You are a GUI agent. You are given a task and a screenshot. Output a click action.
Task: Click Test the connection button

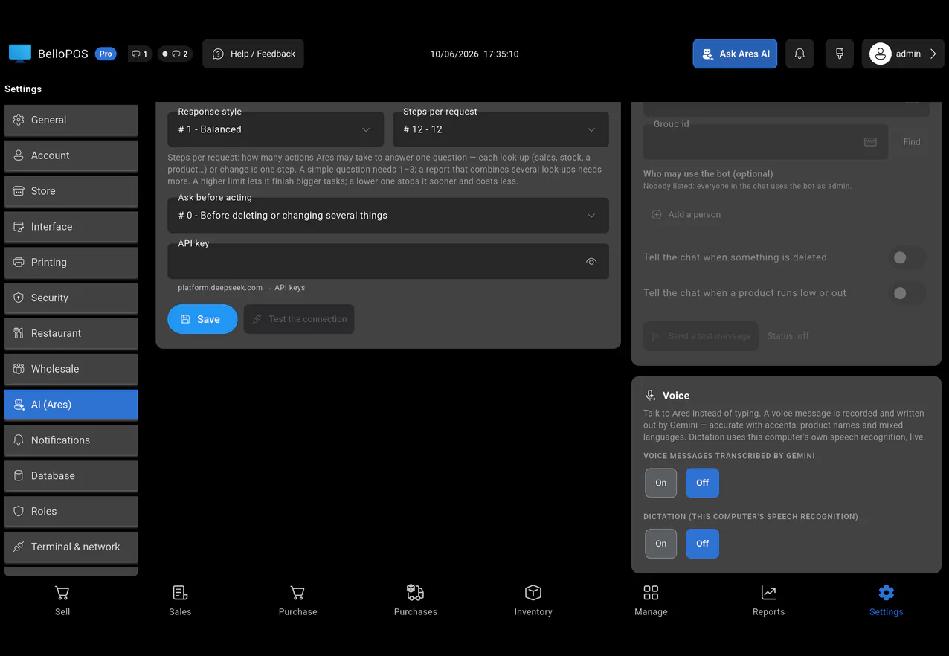(x=299, y=319)
